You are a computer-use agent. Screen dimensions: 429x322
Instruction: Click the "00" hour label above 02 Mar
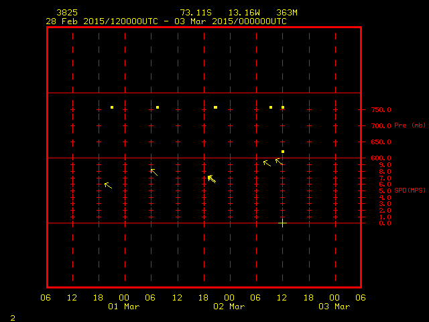(x=229, y=298)
